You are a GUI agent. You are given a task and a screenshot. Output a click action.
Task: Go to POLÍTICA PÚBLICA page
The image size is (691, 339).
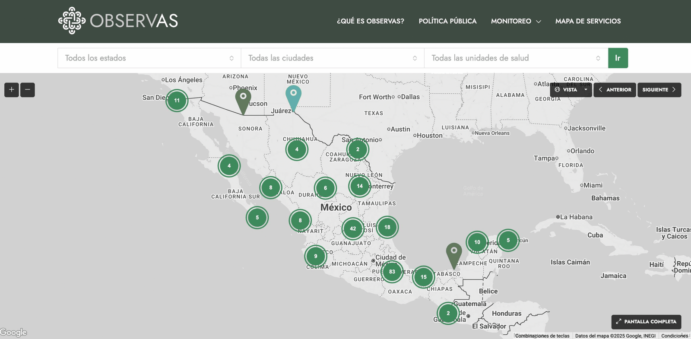click(x=447, y=21)
